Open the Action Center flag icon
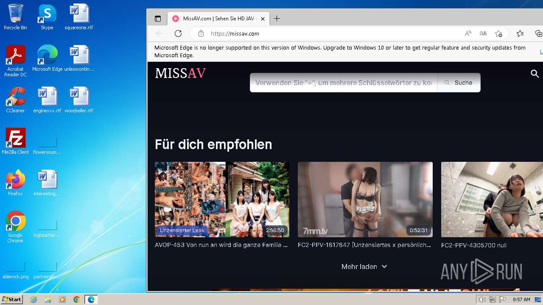 [x=503, y=299]
